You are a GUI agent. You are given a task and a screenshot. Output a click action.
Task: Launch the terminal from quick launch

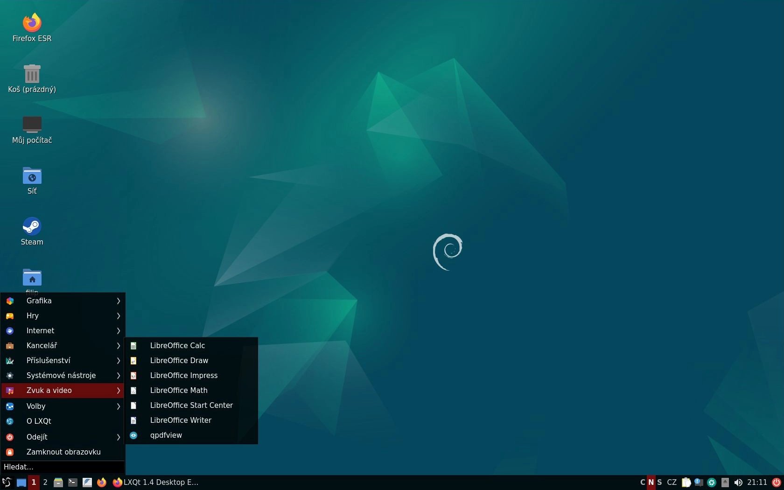(x=73, y=483)
